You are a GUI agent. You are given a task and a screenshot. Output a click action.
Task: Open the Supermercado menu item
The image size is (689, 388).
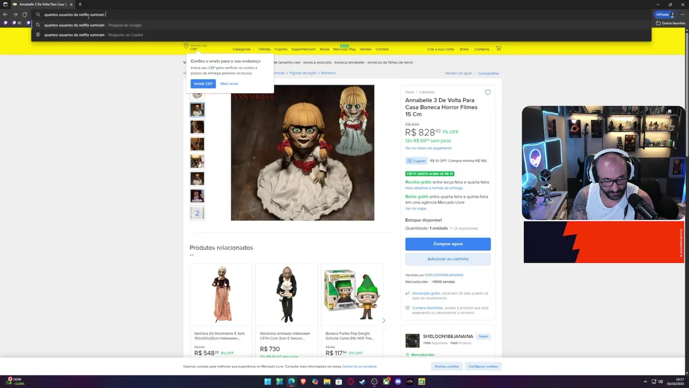coord(304,49)
